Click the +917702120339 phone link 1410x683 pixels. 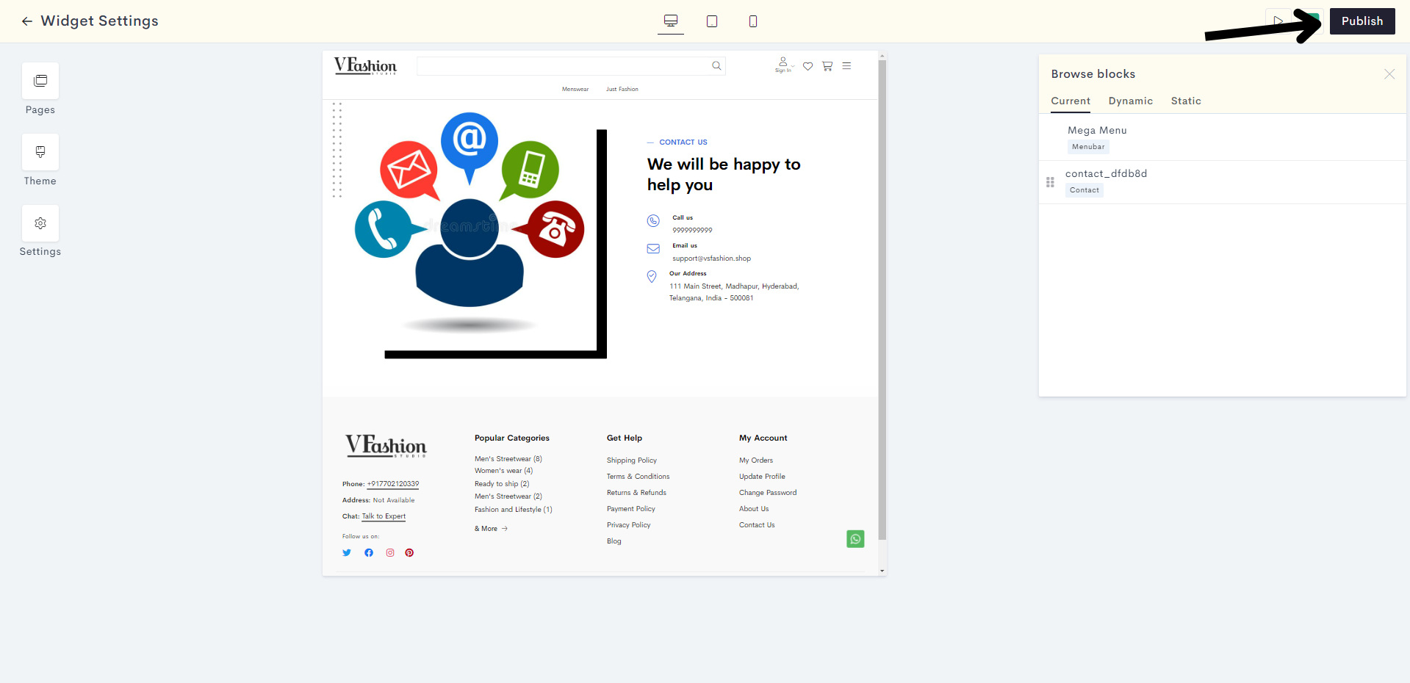[393, 484]
